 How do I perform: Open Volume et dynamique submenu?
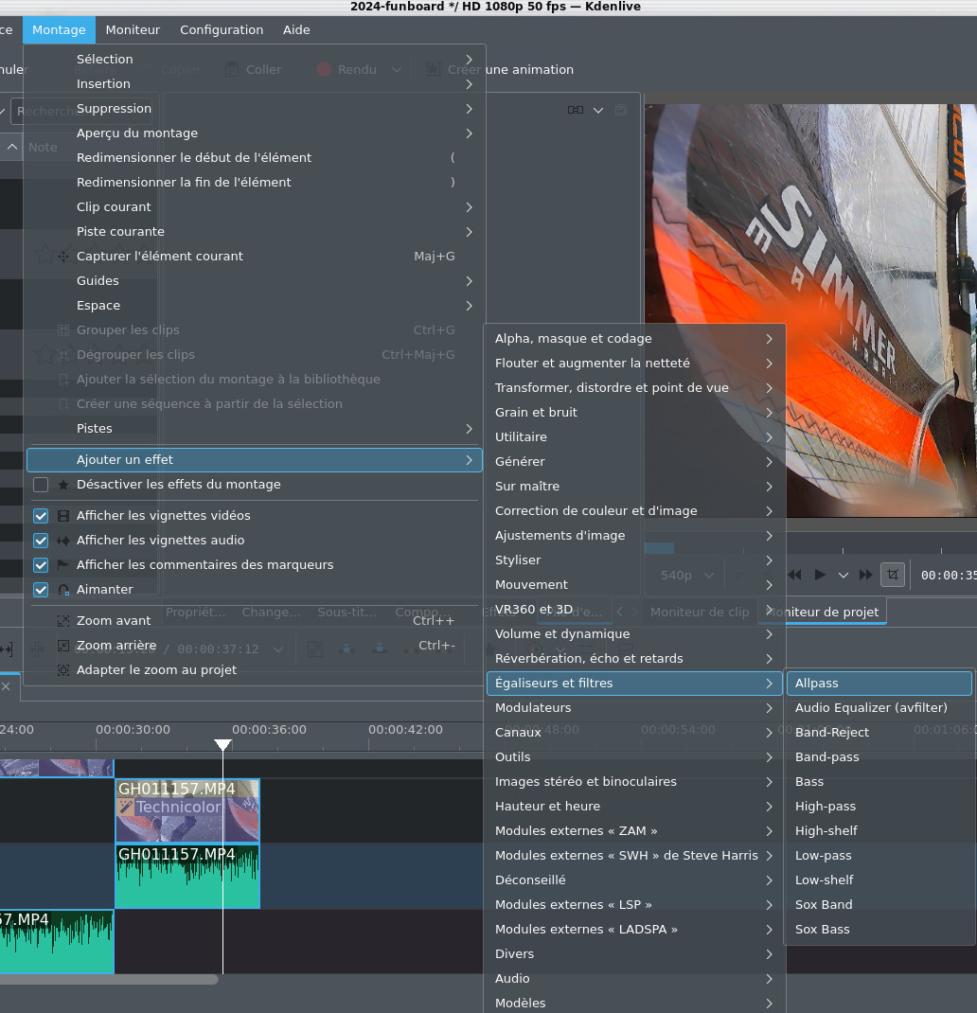click(634, 633)
